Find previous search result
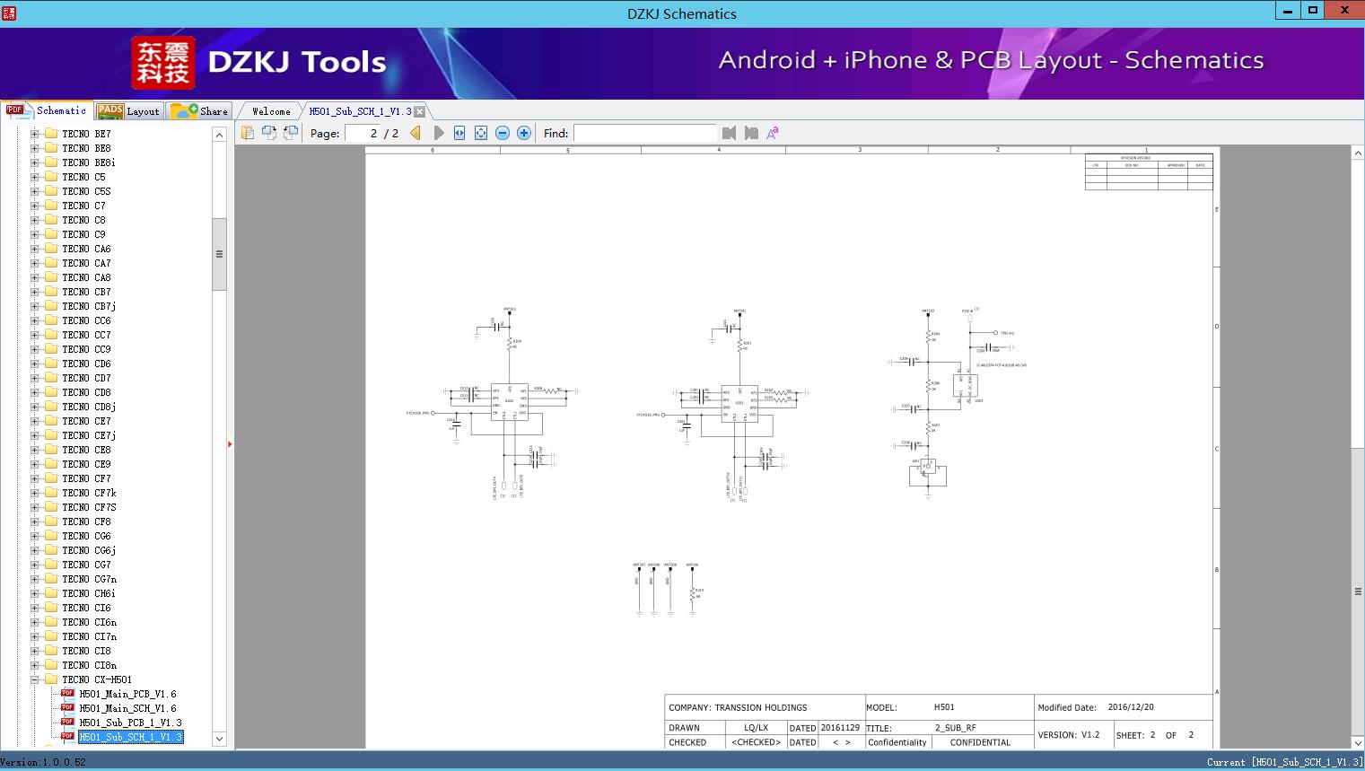Screen dimensions: 1365x771 click(729, 133)
